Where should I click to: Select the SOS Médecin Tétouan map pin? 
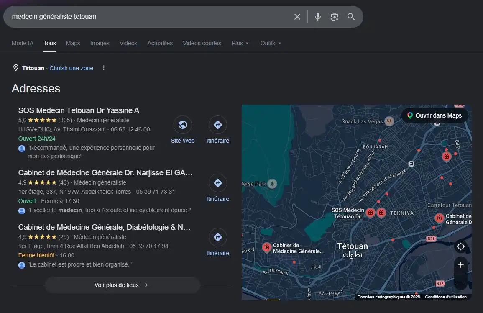(x=371, y=213)
